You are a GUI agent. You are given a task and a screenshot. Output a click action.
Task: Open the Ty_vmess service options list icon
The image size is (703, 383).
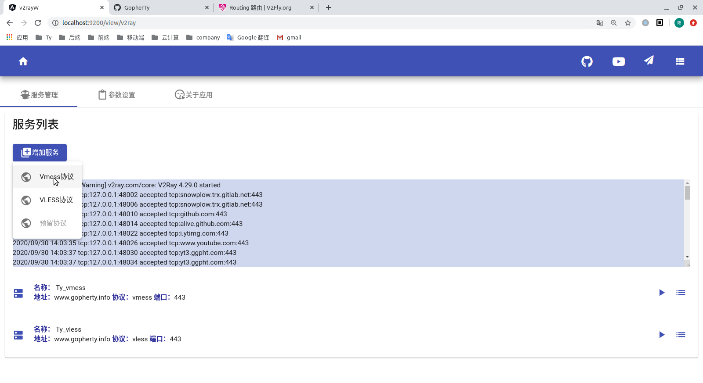click(x=681, y=293)
